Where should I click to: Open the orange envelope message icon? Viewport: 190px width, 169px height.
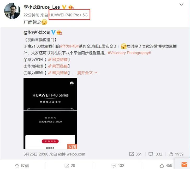tap(184, 165)
